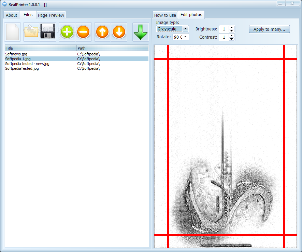Click the RealPrinter title bar app icon

coord(4,4)
